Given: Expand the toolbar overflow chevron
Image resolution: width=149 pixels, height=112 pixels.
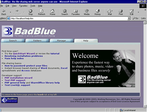Looking at the screenshot, I should [x=145, y=10].
